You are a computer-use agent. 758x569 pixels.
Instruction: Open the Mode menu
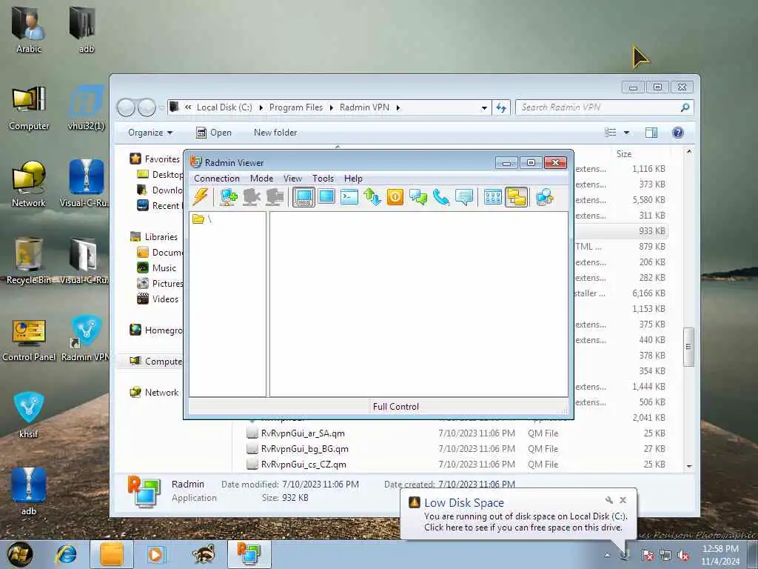[x=261, y=179]
